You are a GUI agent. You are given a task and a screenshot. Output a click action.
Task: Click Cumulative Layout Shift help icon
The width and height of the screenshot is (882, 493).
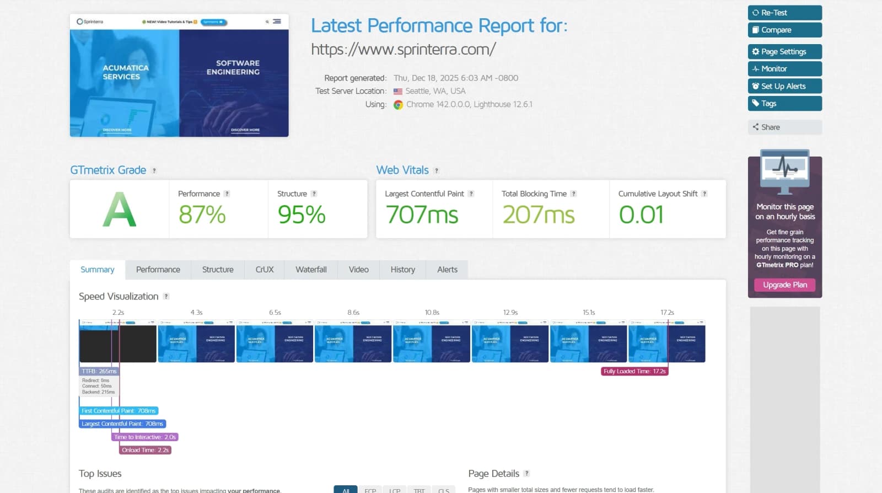click(704, 194)
